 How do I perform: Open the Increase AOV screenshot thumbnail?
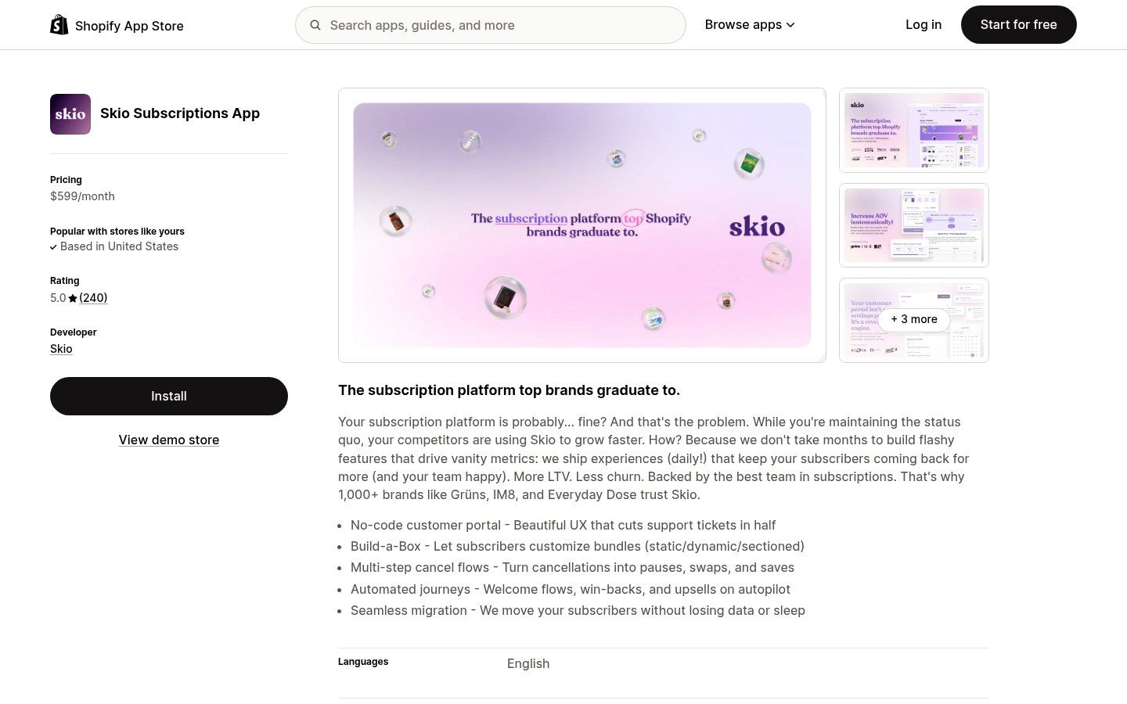913,224
